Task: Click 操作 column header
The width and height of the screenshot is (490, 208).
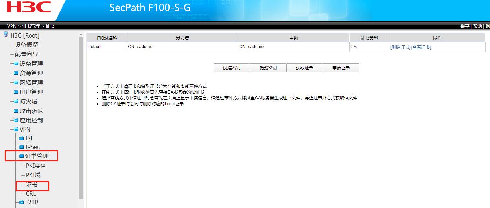Action: tap(437, 38)
